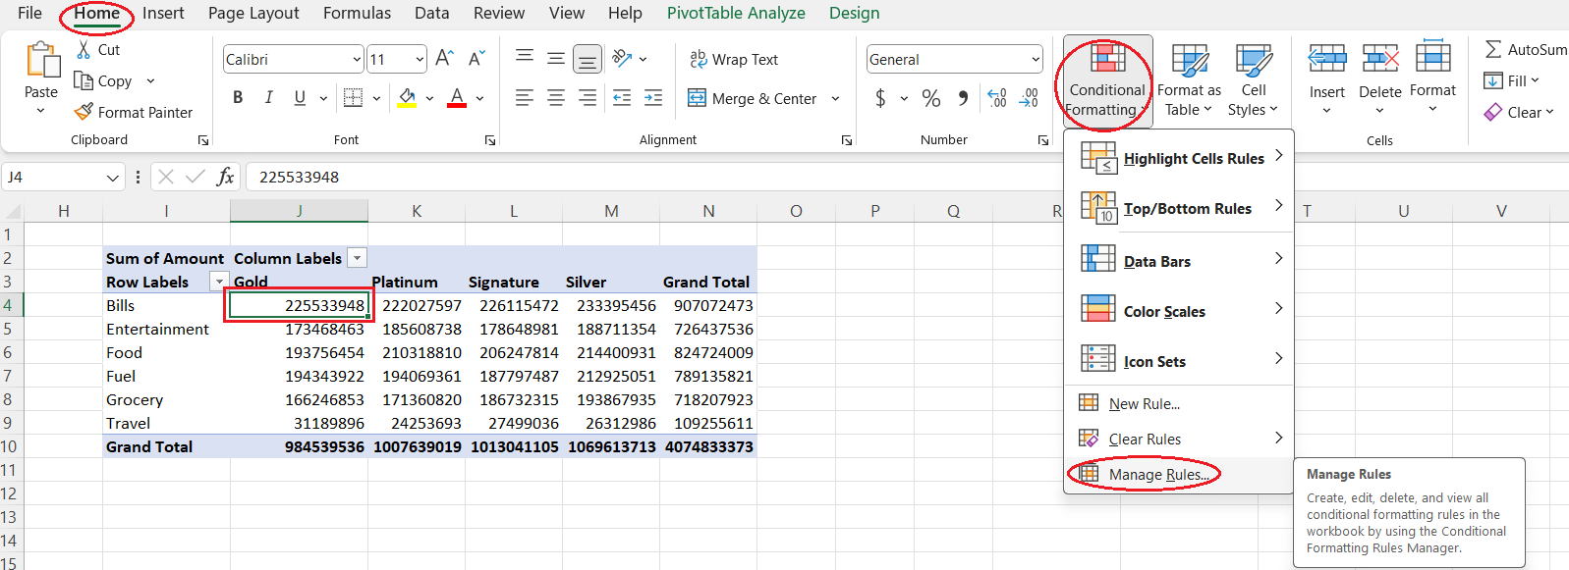Decrease font size with smaller A icon
Image resolution: width=1569 pixels, height=570 pixels.
click(x=476, y=59)
